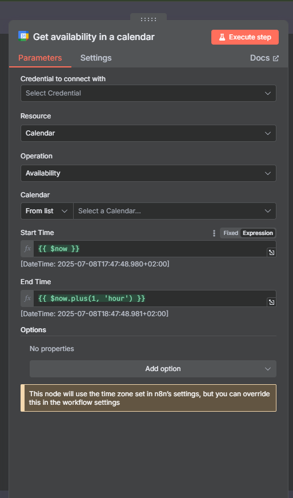Click the Execute step button
This screenshot has width=293, height=498.
pos(245,37)
